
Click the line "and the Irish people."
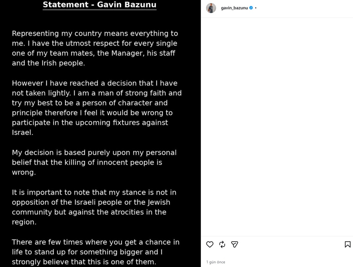[48, 63]
